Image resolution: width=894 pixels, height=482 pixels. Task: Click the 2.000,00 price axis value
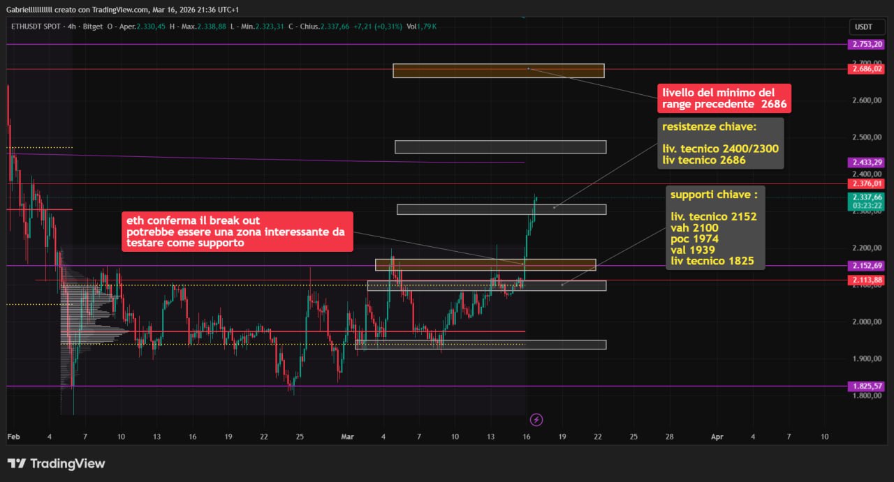coord(866,322)
